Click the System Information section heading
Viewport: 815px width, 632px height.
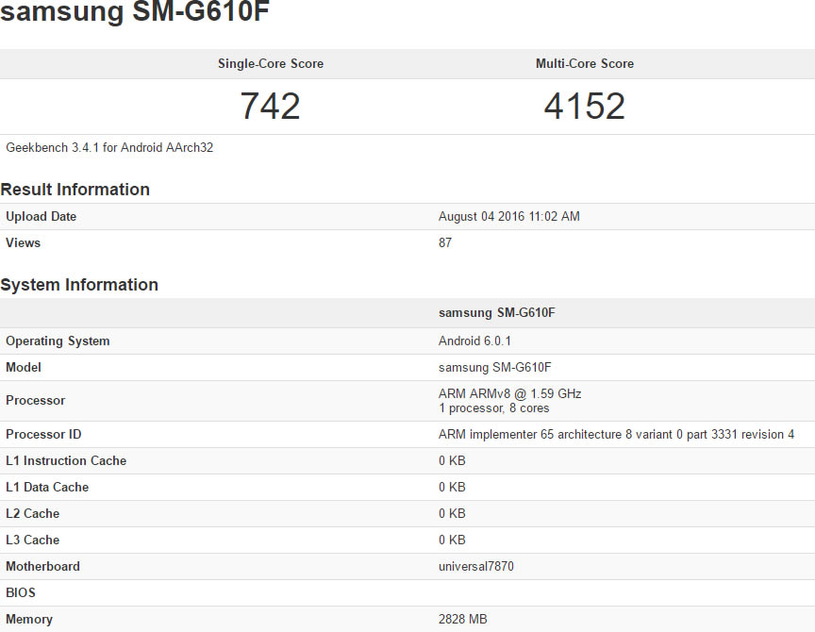pyautogui.click(x=79, y=285)
